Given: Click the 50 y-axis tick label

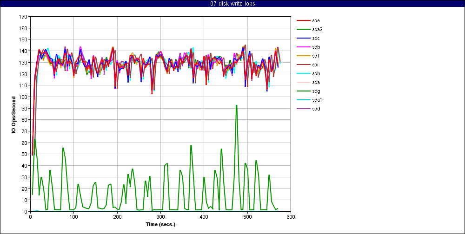Looking at the screenshot, I should (x=24, y=154).
